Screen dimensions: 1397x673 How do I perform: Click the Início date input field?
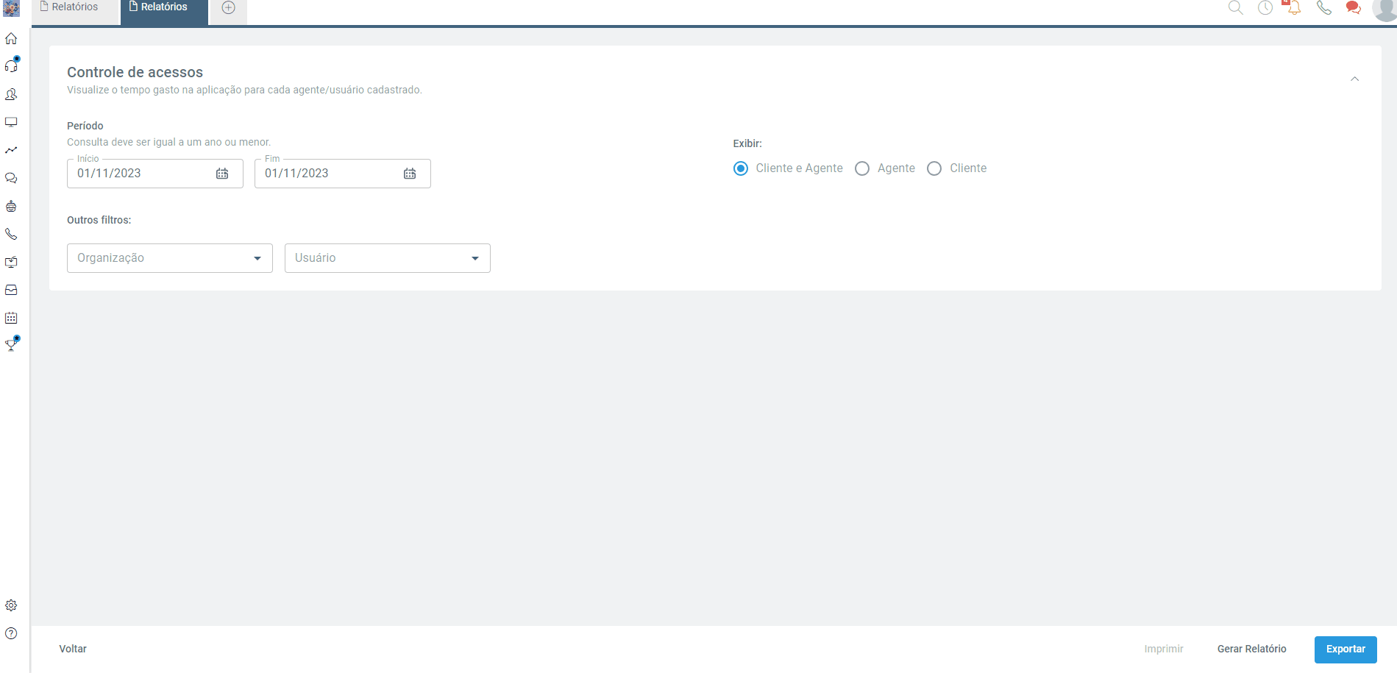(155, 174)
